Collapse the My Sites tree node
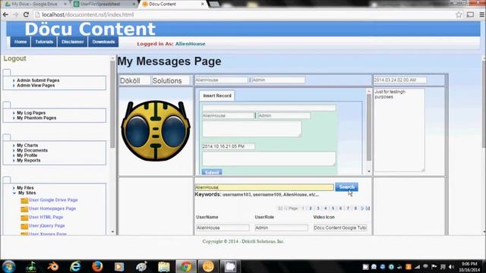 (14, 193)
